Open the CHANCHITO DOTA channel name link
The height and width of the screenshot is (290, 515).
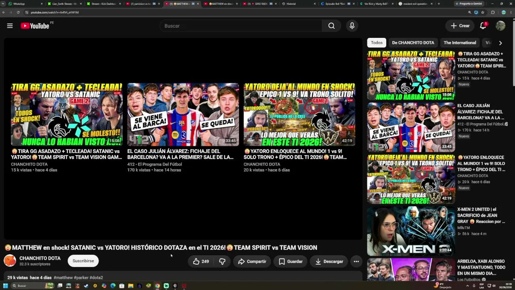click(x=40, y=258)
